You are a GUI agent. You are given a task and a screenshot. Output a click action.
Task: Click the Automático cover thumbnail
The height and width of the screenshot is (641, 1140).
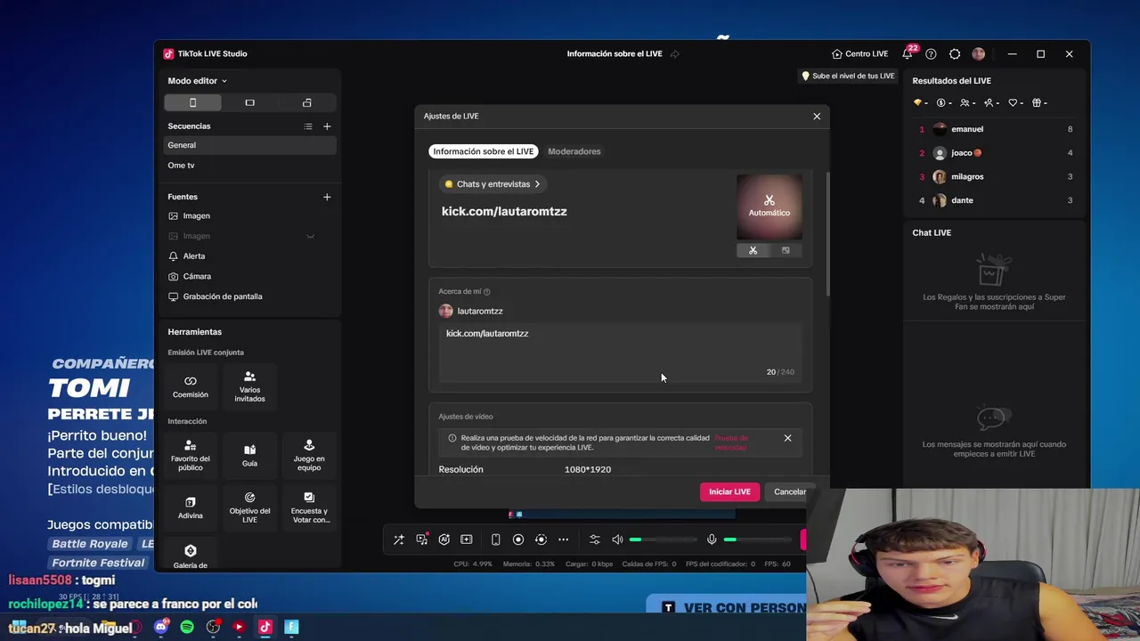coord(769,207)
